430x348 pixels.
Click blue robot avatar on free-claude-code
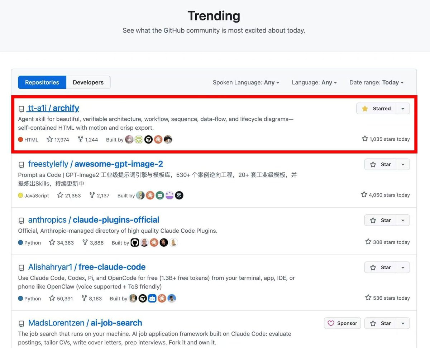click(x=152, y=298)
